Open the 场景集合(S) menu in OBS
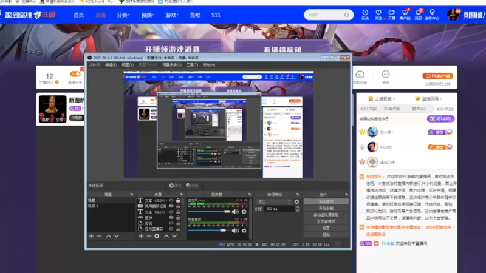This screenshot has width=486, height=273. click(172, 65)
